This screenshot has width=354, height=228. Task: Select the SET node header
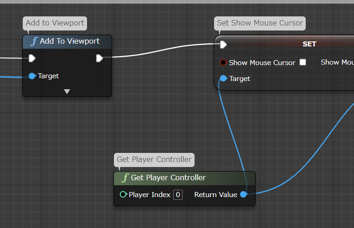[309, 44]
